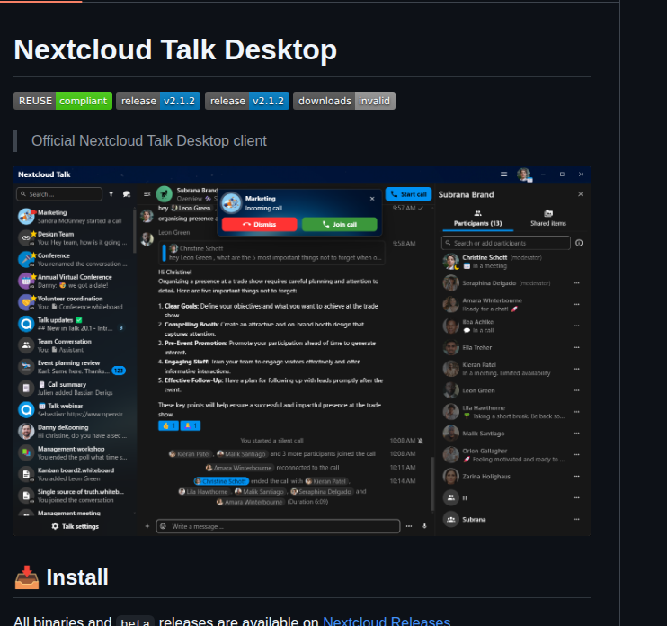The image size is (667, 626).
Task: Close the Subrana Brand right sidebar
Action: tap(581, 194)
